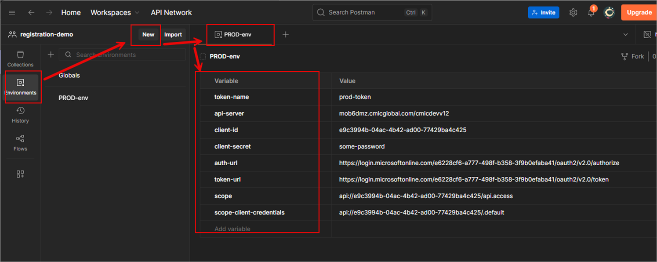Click the Invite button
Screen dimensions: 657x262
pos(544,12)
